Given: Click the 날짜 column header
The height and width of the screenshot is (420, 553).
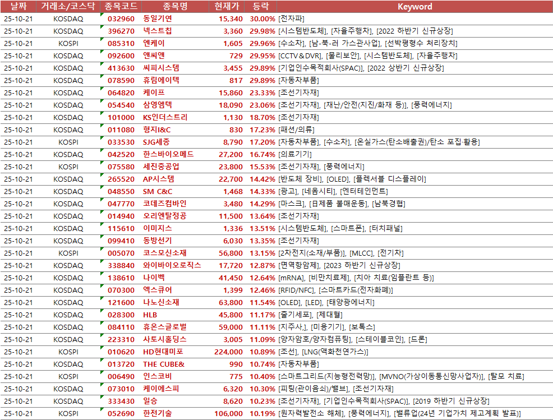Looking at the screenshot, I should 19,6.
